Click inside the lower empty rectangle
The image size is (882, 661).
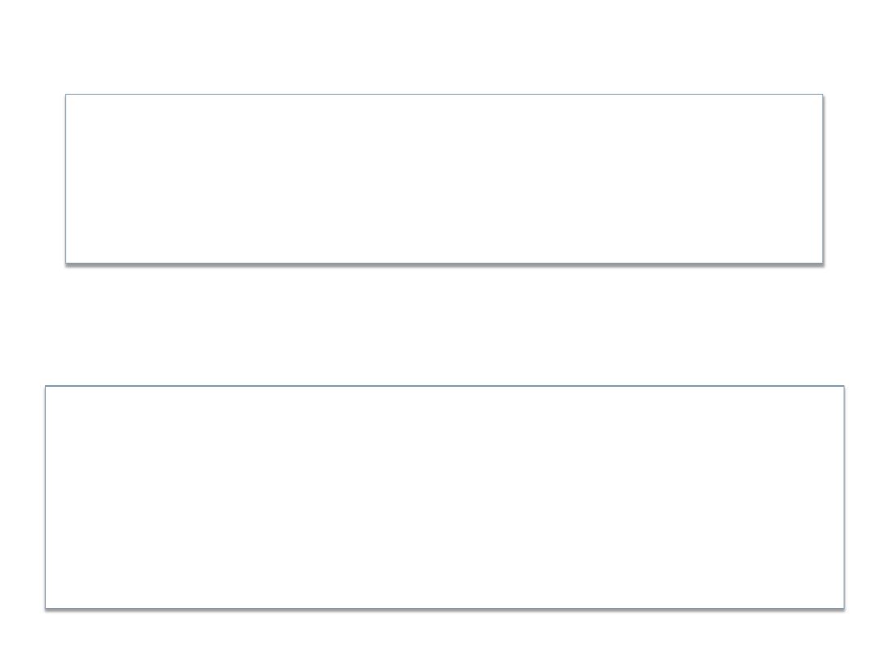point(444,497)
